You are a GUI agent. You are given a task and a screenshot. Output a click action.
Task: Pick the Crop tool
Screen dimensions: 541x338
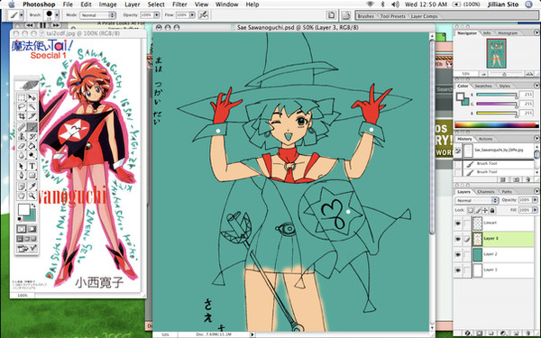pos(22,116)
